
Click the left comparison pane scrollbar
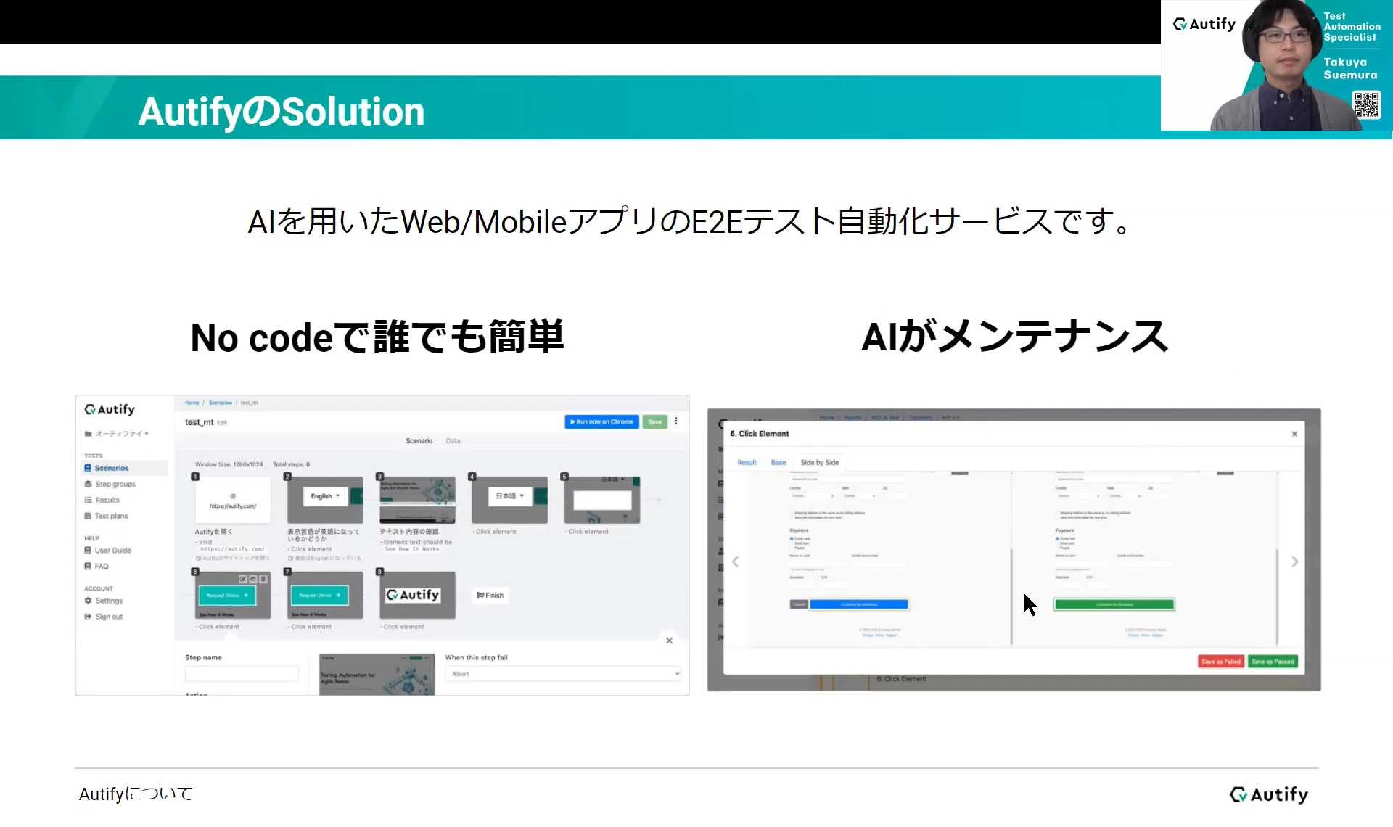coord(1011,597)
